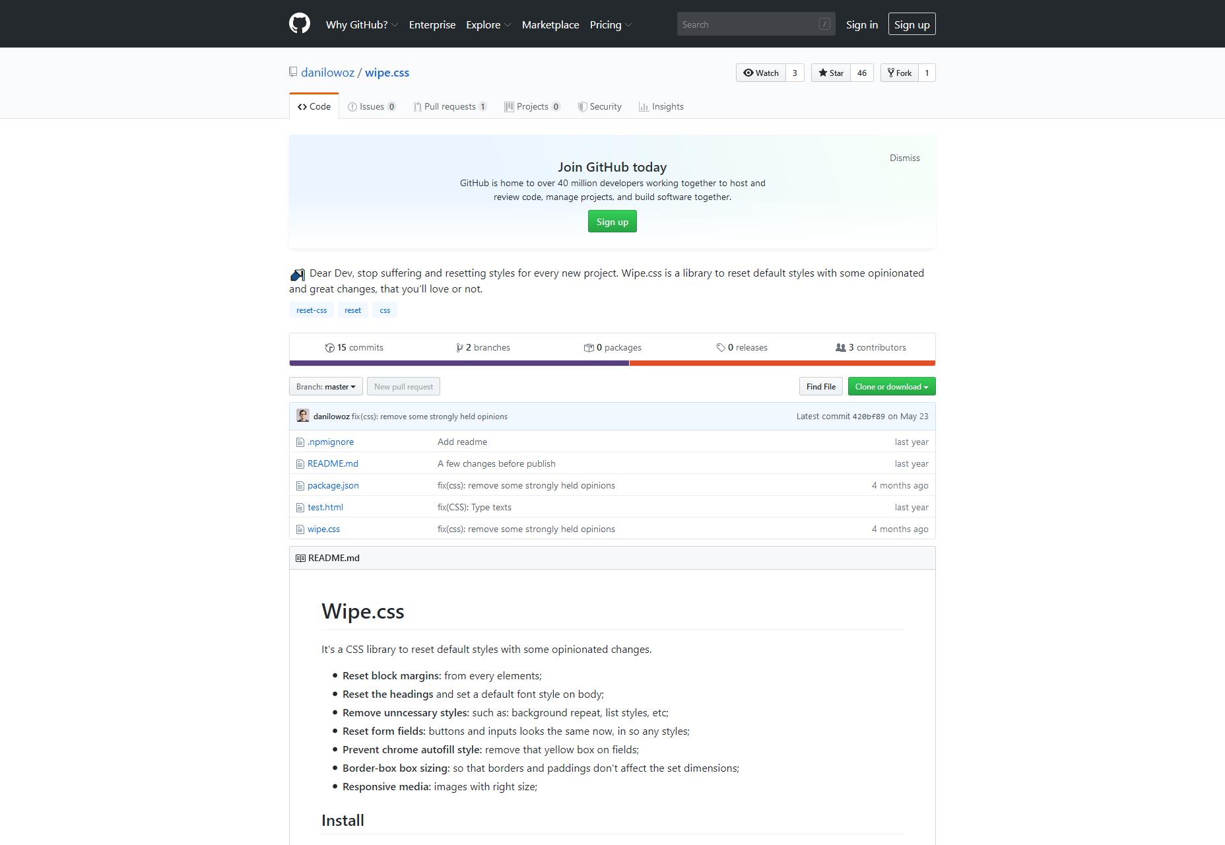Open the Enterprise page
1225x845 pixels.
(x=432, y=24)
